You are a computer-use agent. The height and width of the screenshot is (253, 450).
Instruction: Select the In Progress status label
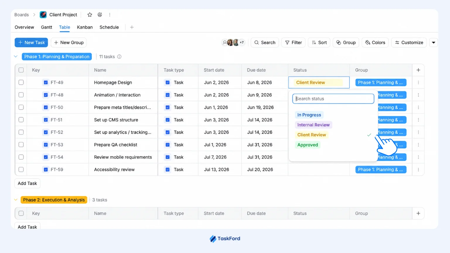click(309, 115)
